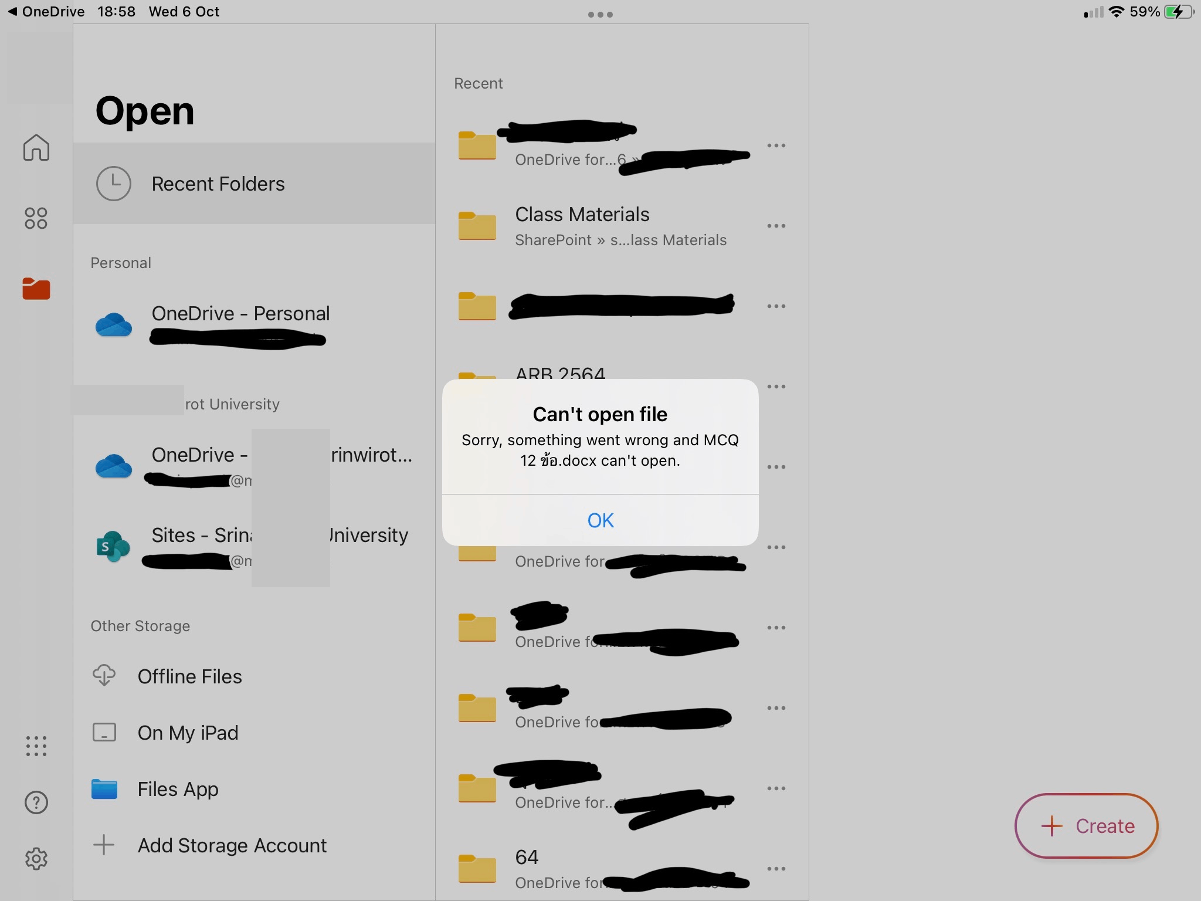Tap the Create button
Image resolution: width=1201 pixels, height=901 pixels.
click(1086, 826)
